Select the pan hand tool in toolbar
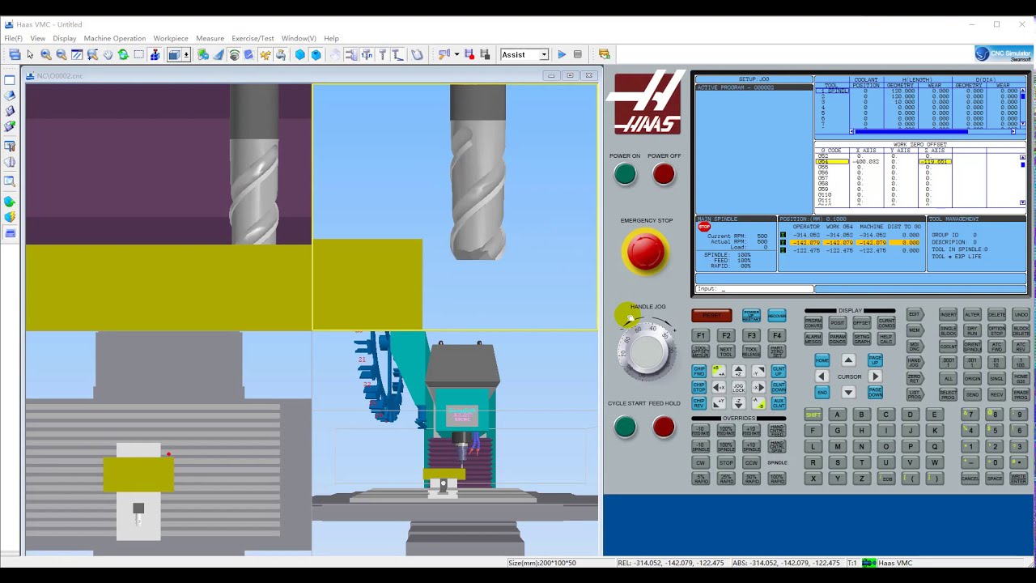 (108, 55)
